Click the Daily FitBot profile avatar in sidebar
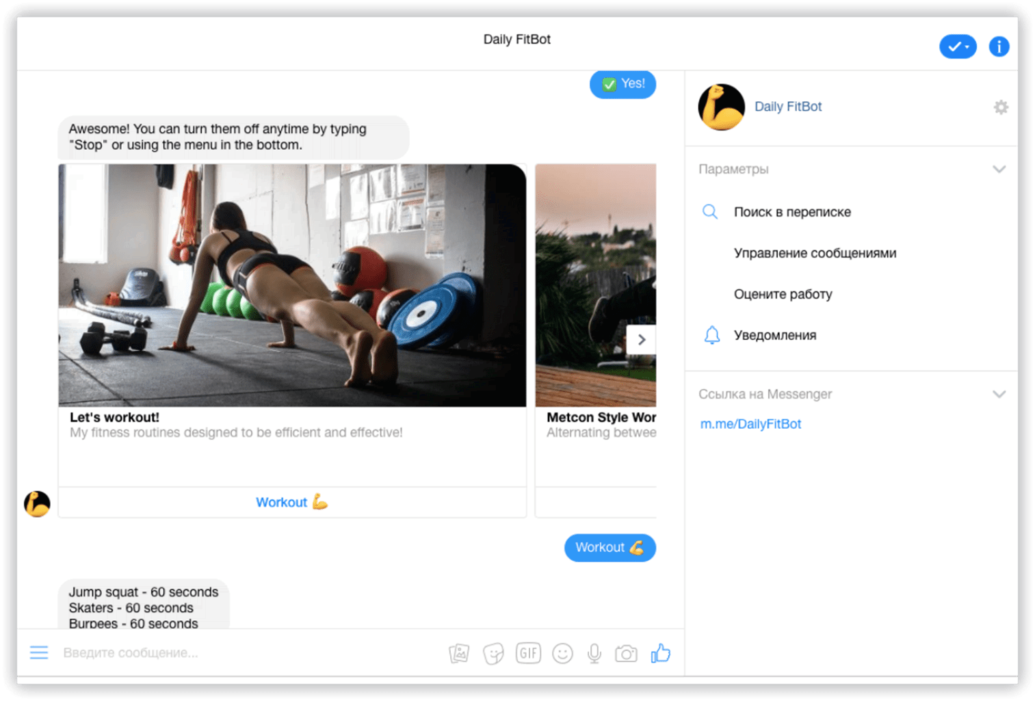Image resolution: width=1035 pixels, height=701 pixels. [721, 107]
